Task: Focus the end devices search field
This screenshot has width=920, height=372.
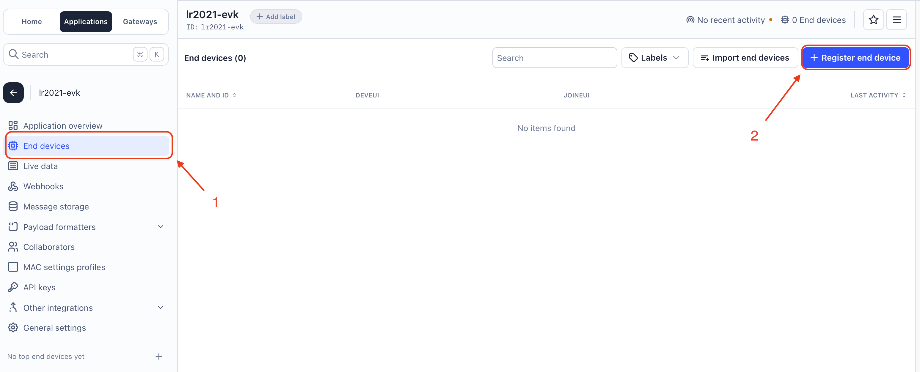Action: pos(554,58)
